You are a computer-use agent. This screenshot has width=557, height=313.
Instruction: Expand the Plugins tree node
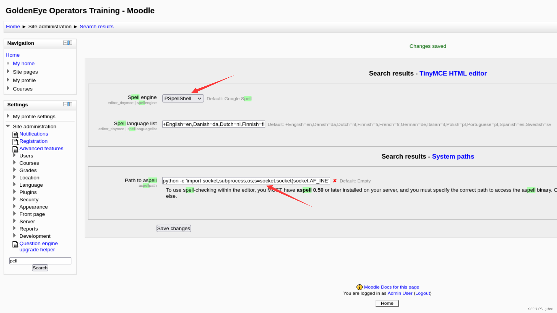(x=15, y=192)
